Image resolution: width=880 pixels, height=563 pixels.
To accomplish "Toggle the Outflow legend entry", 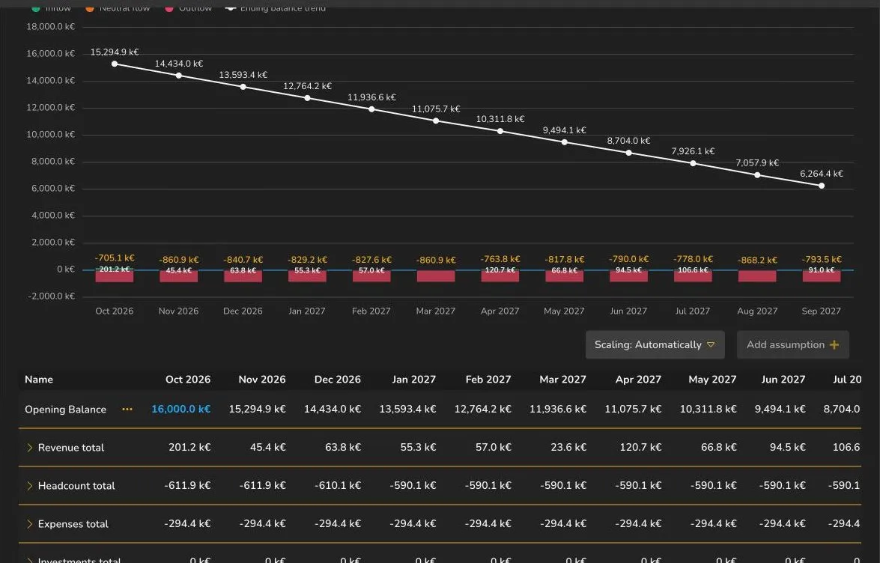I will 188,7.
